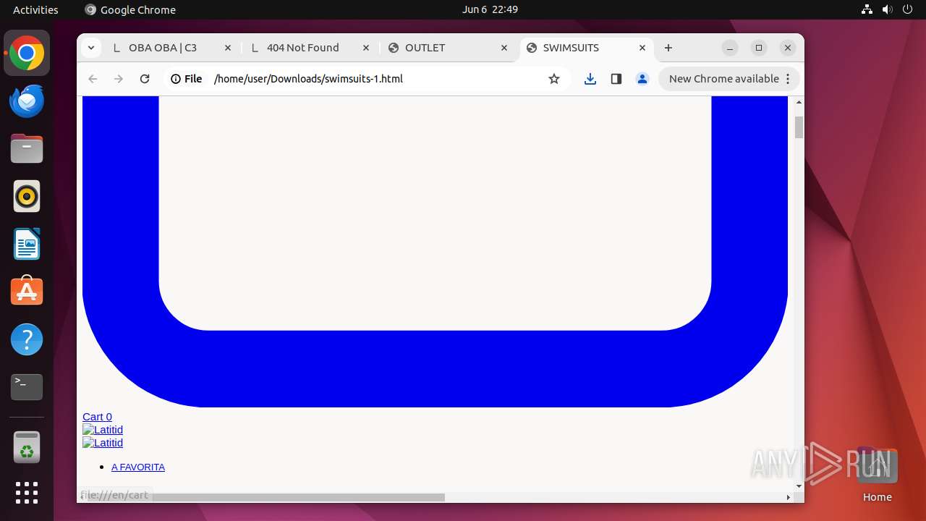Open the Files manager in the dock
Screen dimensions: 926x521
(x=27, y=148)
